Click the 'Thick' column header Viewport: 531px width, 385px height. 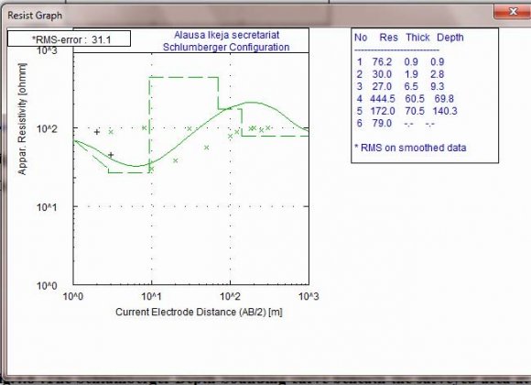(417, 38)
